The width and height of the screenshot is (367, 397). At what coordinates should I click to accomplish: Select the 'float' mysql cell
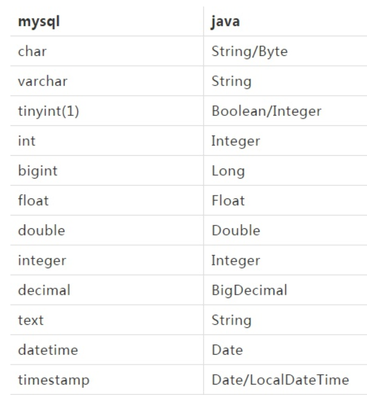(33, 201)
